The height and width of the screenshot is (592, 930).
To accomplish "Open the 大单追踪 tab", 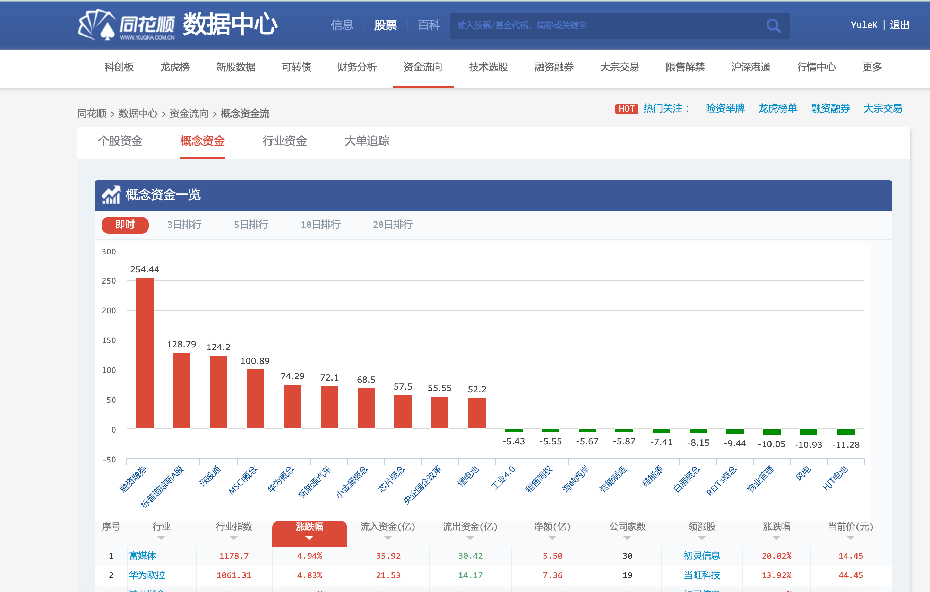I will [367, 141].
